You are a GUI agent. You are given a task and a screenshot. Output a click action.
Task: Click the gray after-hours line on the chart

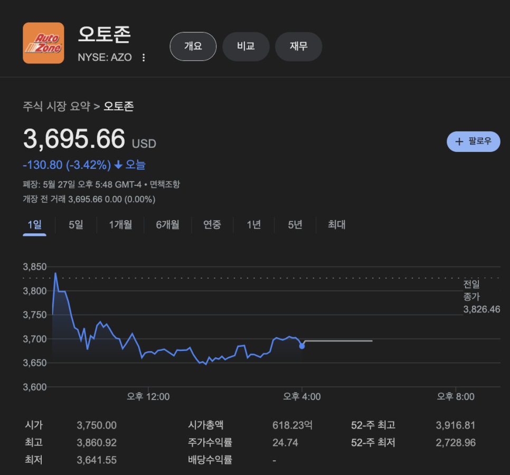point(338,341)
